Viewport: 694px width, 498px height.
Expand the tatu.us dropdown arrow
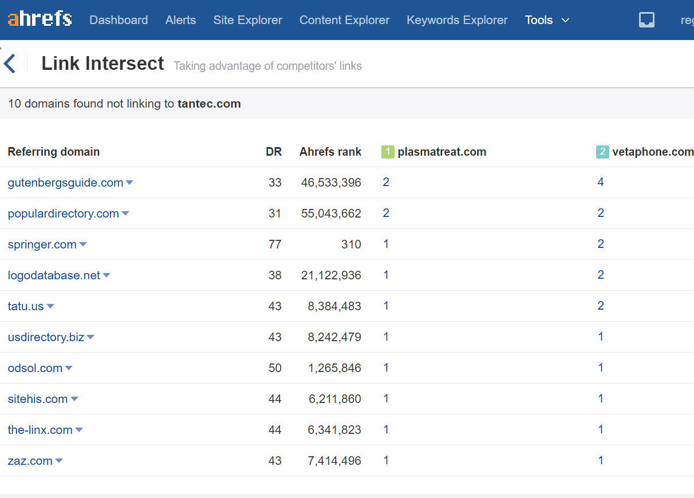click(x=50, y=306)
